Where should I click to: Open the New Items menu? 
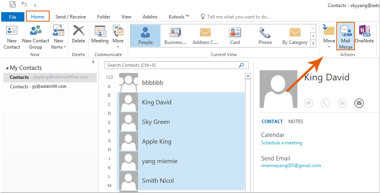pyautogui.click(x=58, y=37)
